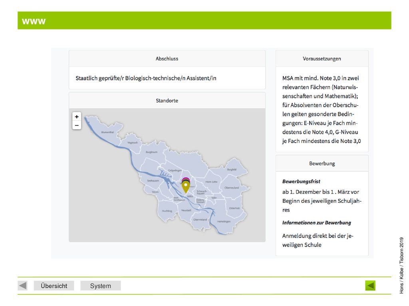Click the Vegesack district on the map

pos(133,143)
